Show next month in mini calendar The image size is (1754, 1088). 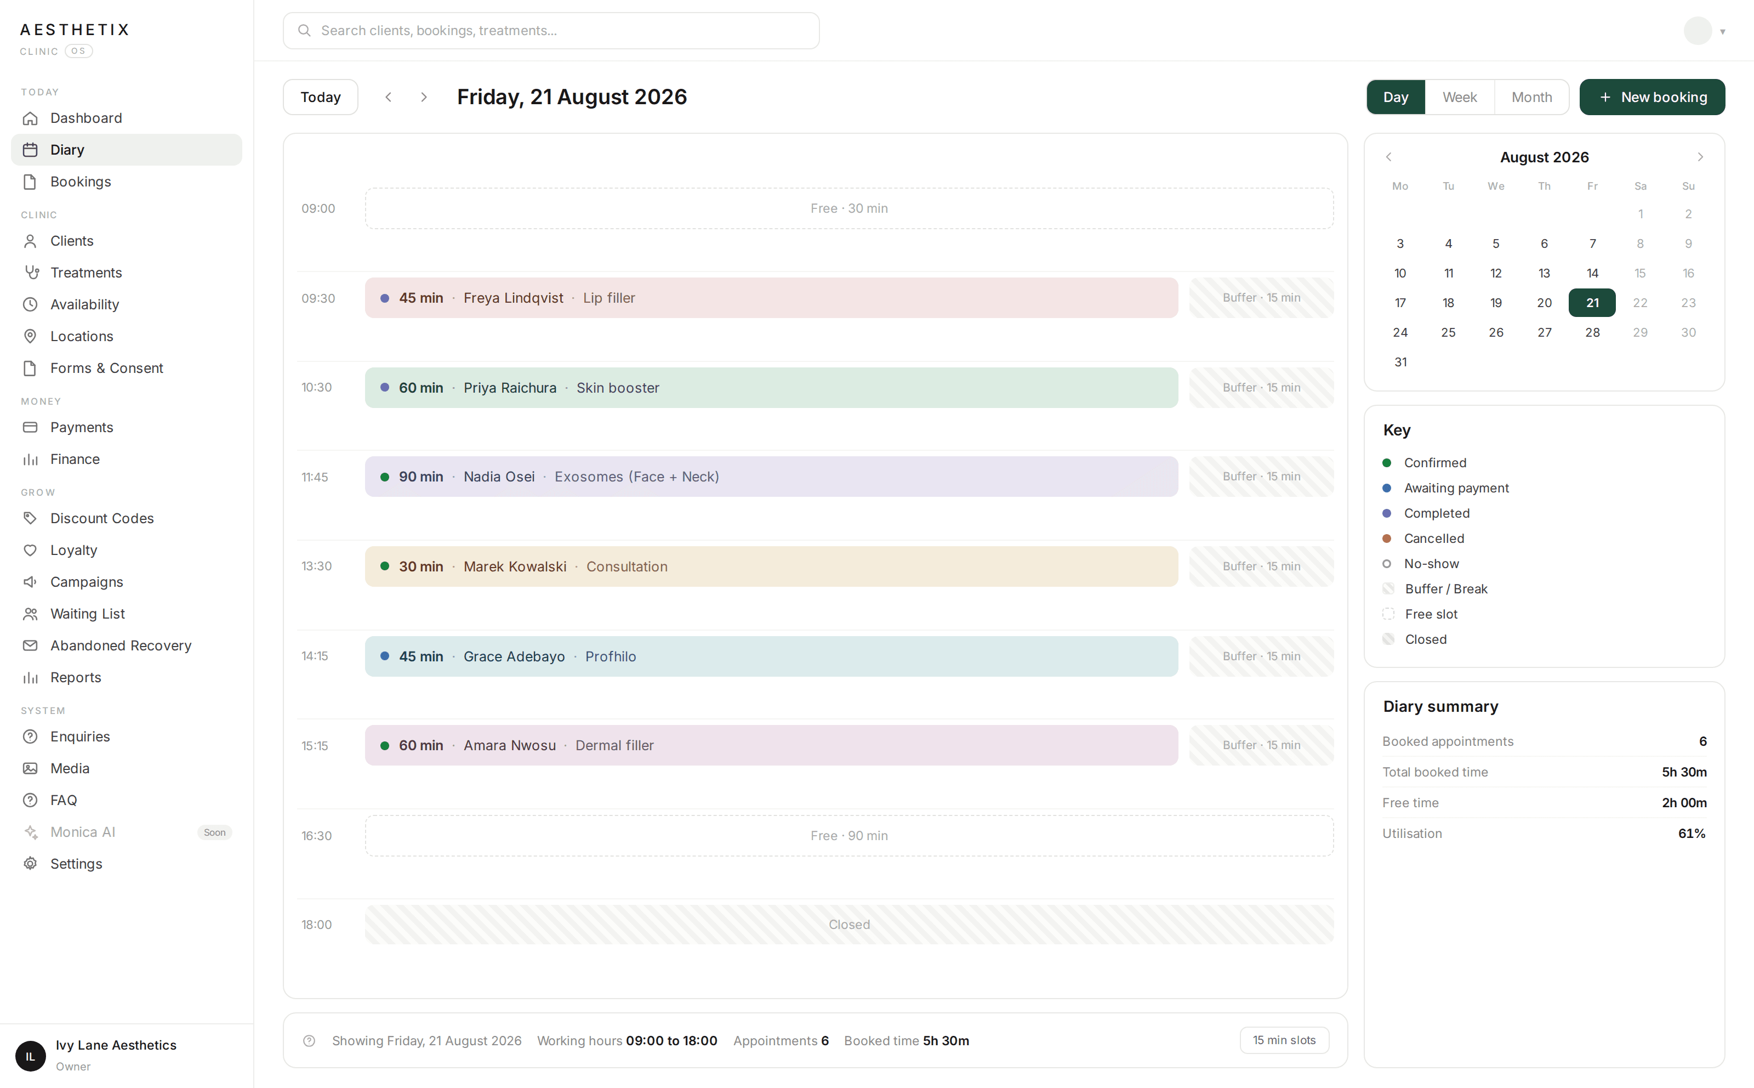click(1700, 157)
